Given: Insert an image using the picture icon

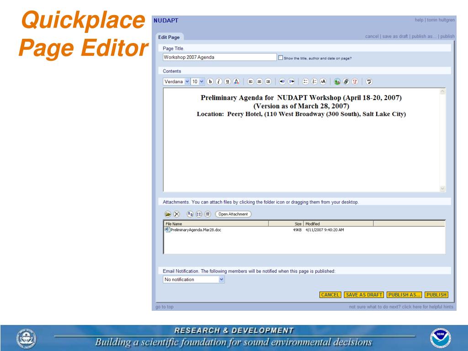Looking at the screenshot, I should [x=337, y=81].
